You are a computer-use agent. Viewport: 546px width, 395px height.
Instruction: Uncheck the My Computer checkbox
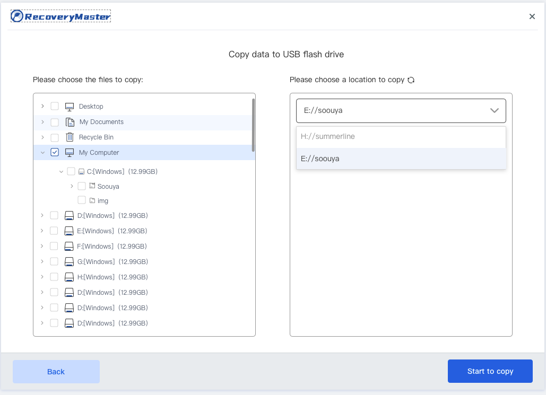(x=55, y=153)
